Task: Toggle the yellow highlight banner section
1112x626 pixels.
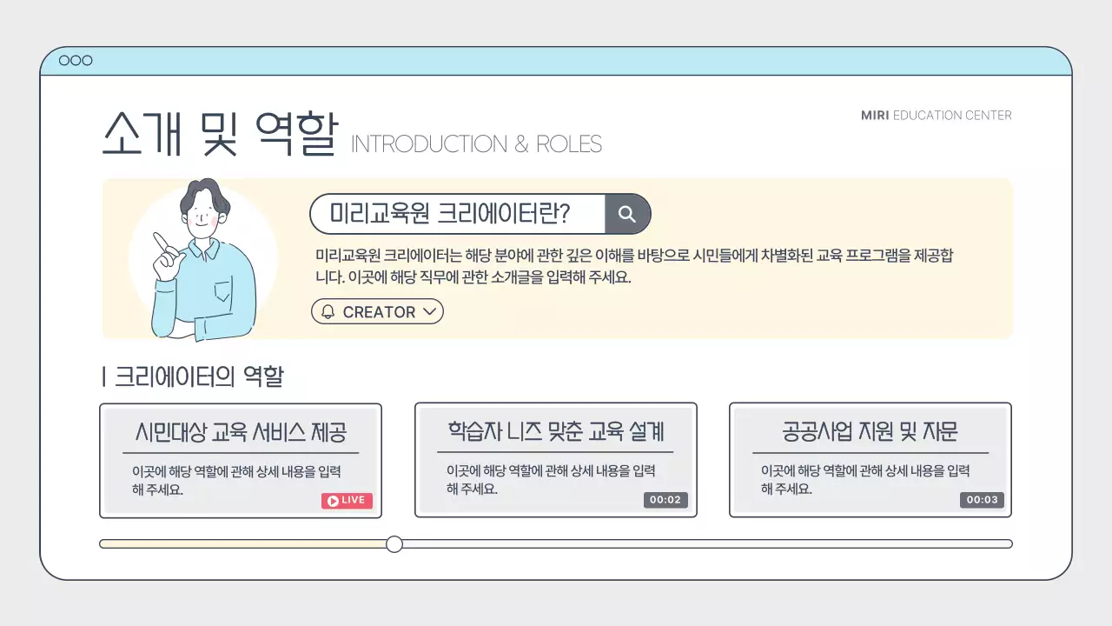Action: (x=556, y=258)
